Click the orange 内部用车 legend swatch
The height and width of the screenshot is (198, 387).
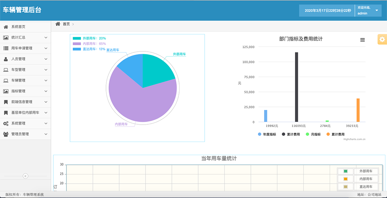tap(346, 179)
